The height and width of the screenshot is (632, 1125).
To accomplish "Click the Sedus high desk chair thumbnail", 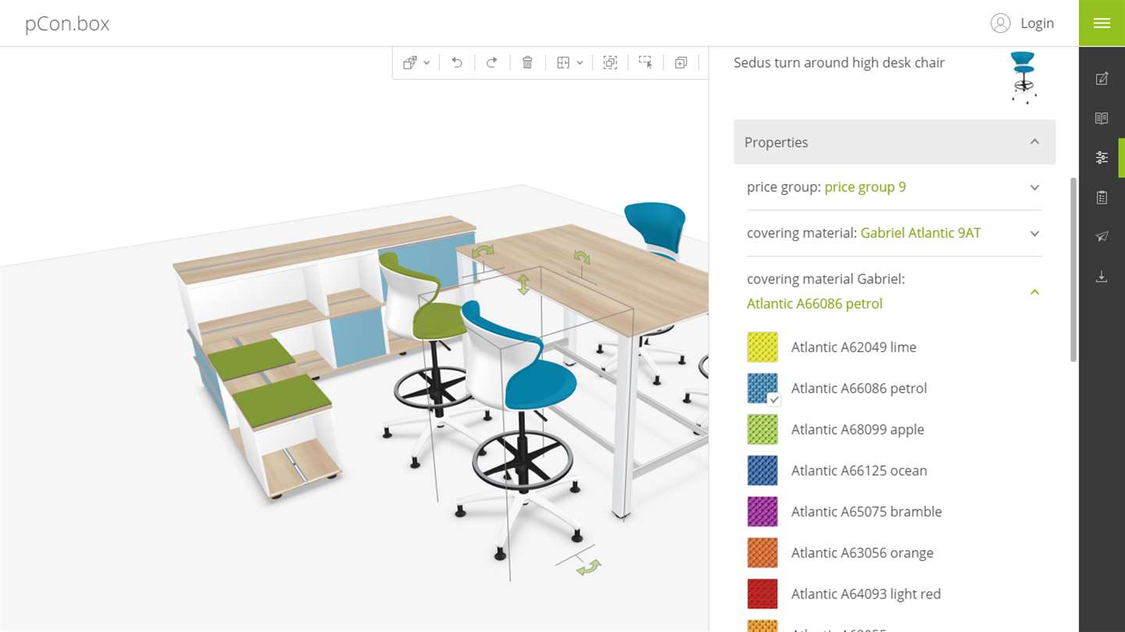I will pyautogui.click(x=1023, y=77).
